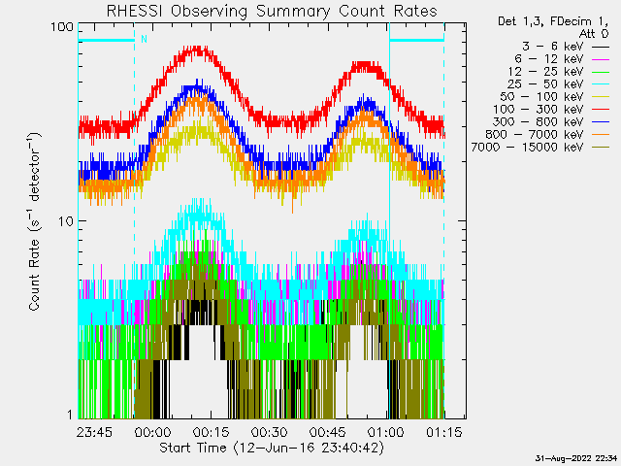Click the solid cyan vertical line near 01:00
Screen dimensions: 621x466
(389, 220)
